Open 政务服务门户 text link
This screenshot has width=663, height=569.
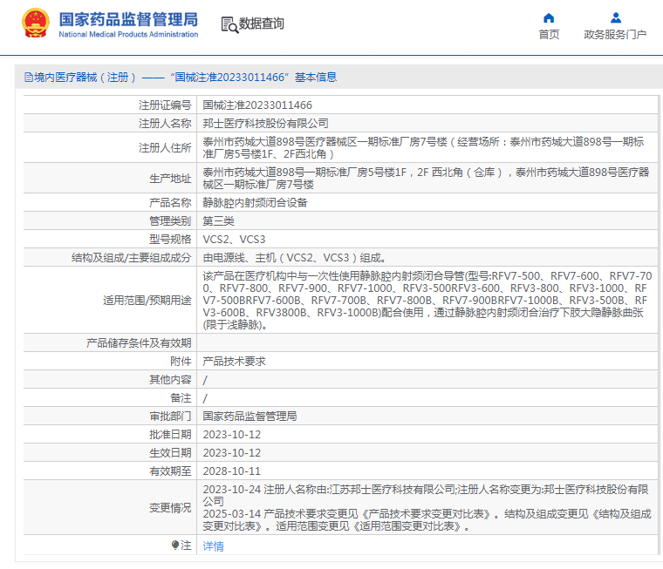click(x=615, y=35)
